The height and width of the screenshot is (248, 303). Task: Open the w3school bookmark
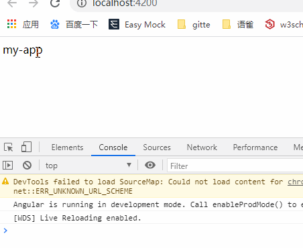point(284,24)
